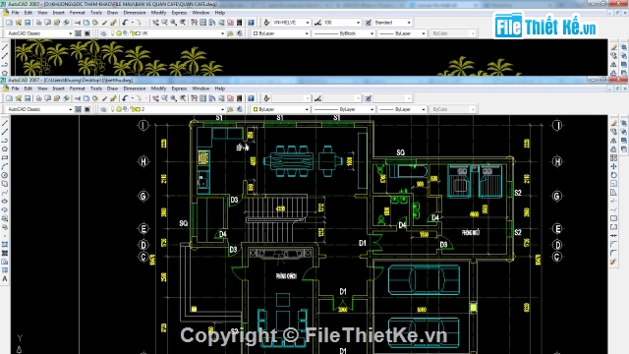Open ByLayer linetype dropdown in bietthu.dwg window
Screen dimensions: 629x354
(x=344, y=109)
